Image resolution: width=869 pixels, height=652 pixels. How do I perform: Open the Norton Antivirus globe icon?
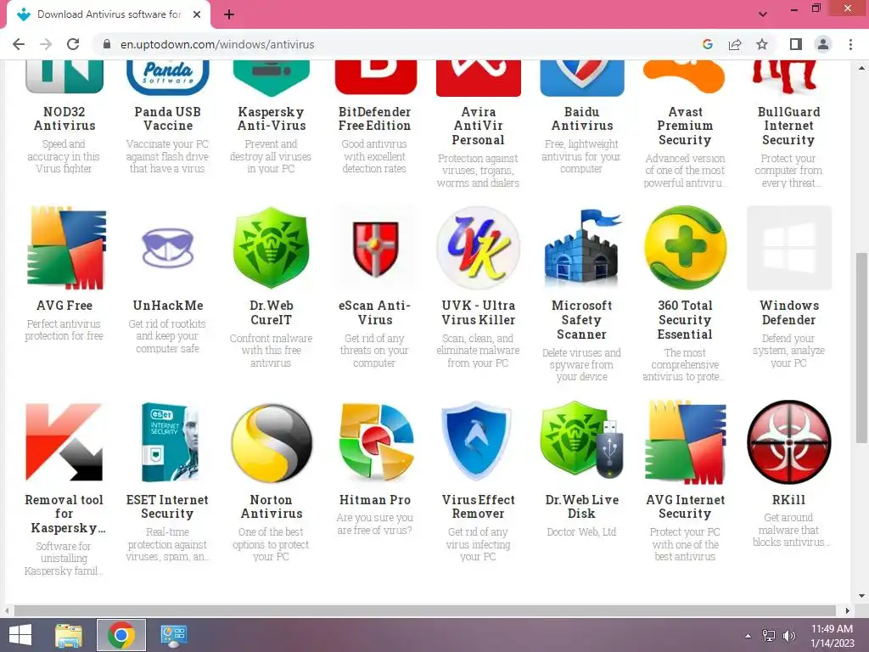coord(272,441)
